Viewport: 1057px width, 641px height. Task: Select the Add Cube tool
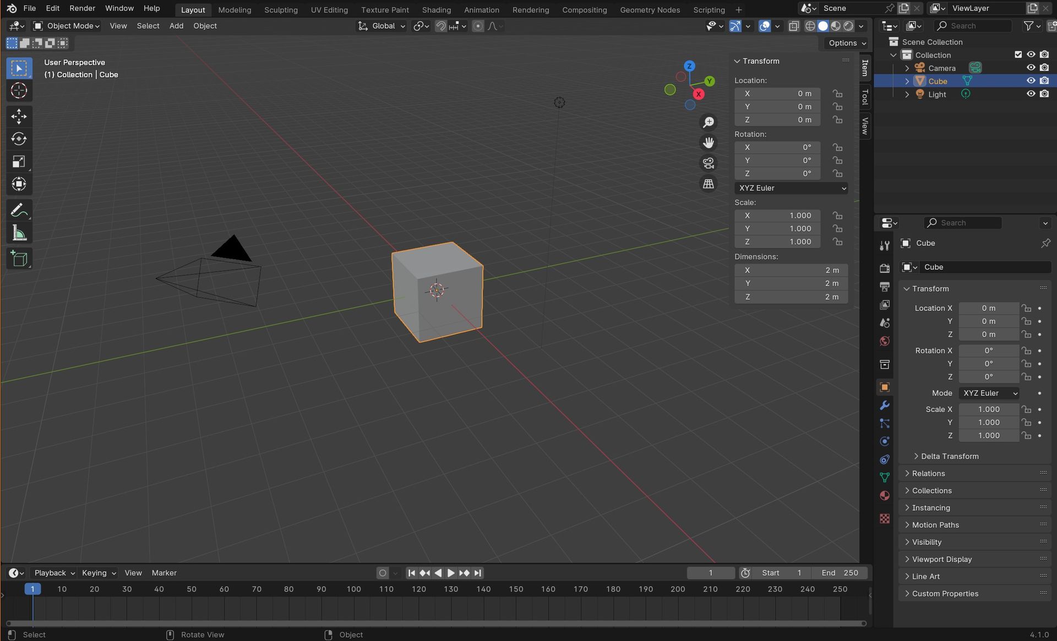click(x=19, y=259)
